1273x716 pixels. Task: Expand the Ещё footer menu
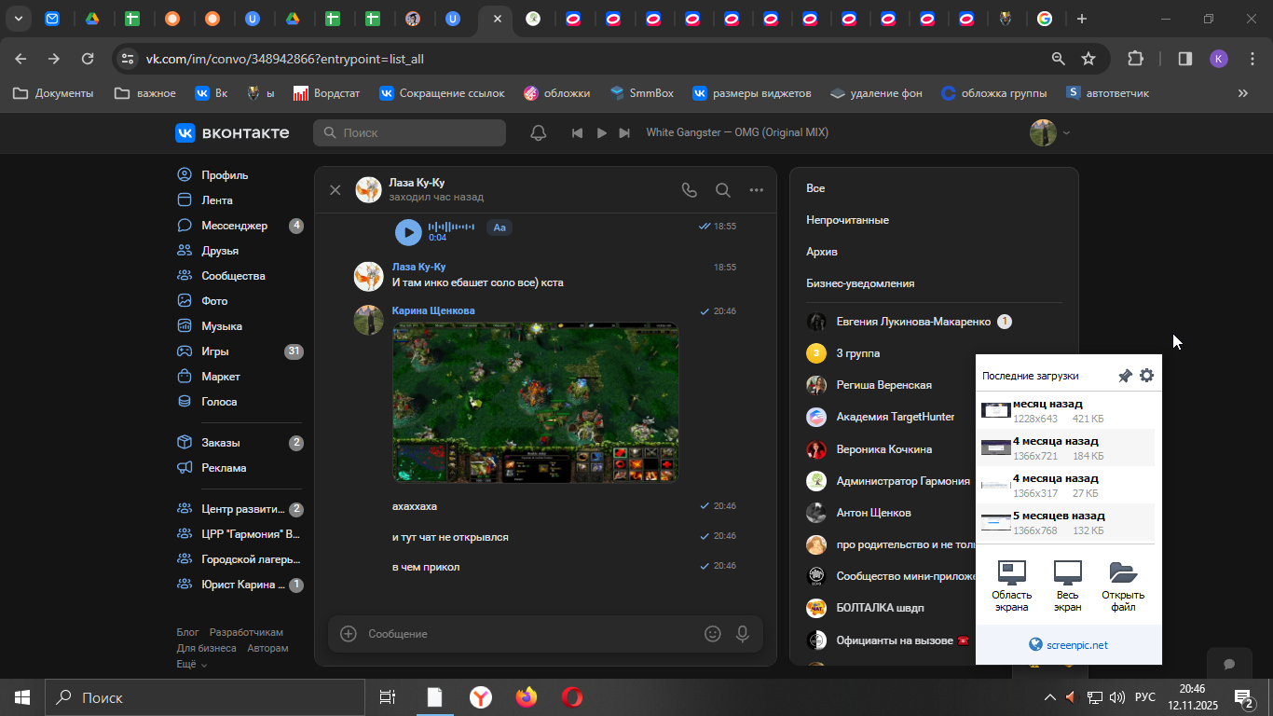tap(191, 665)
